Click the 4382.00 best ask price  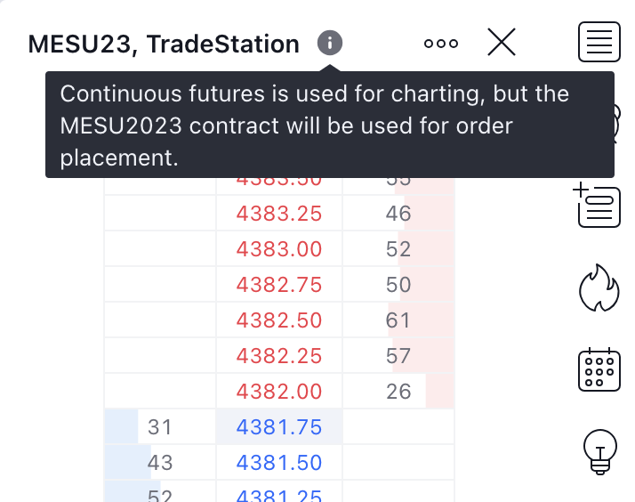pyautogui.click(x=279, y=392)
